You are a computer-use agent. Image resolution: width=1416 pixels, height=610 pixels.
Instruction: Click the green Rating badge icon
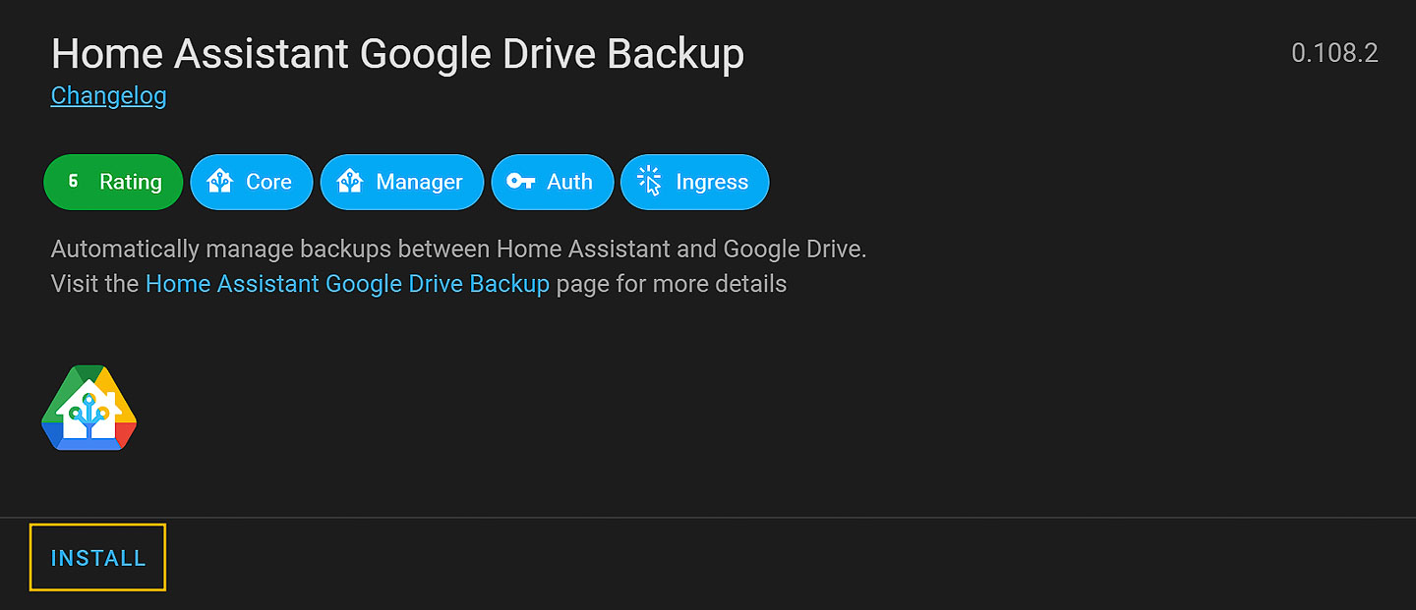tap(71, 181)
